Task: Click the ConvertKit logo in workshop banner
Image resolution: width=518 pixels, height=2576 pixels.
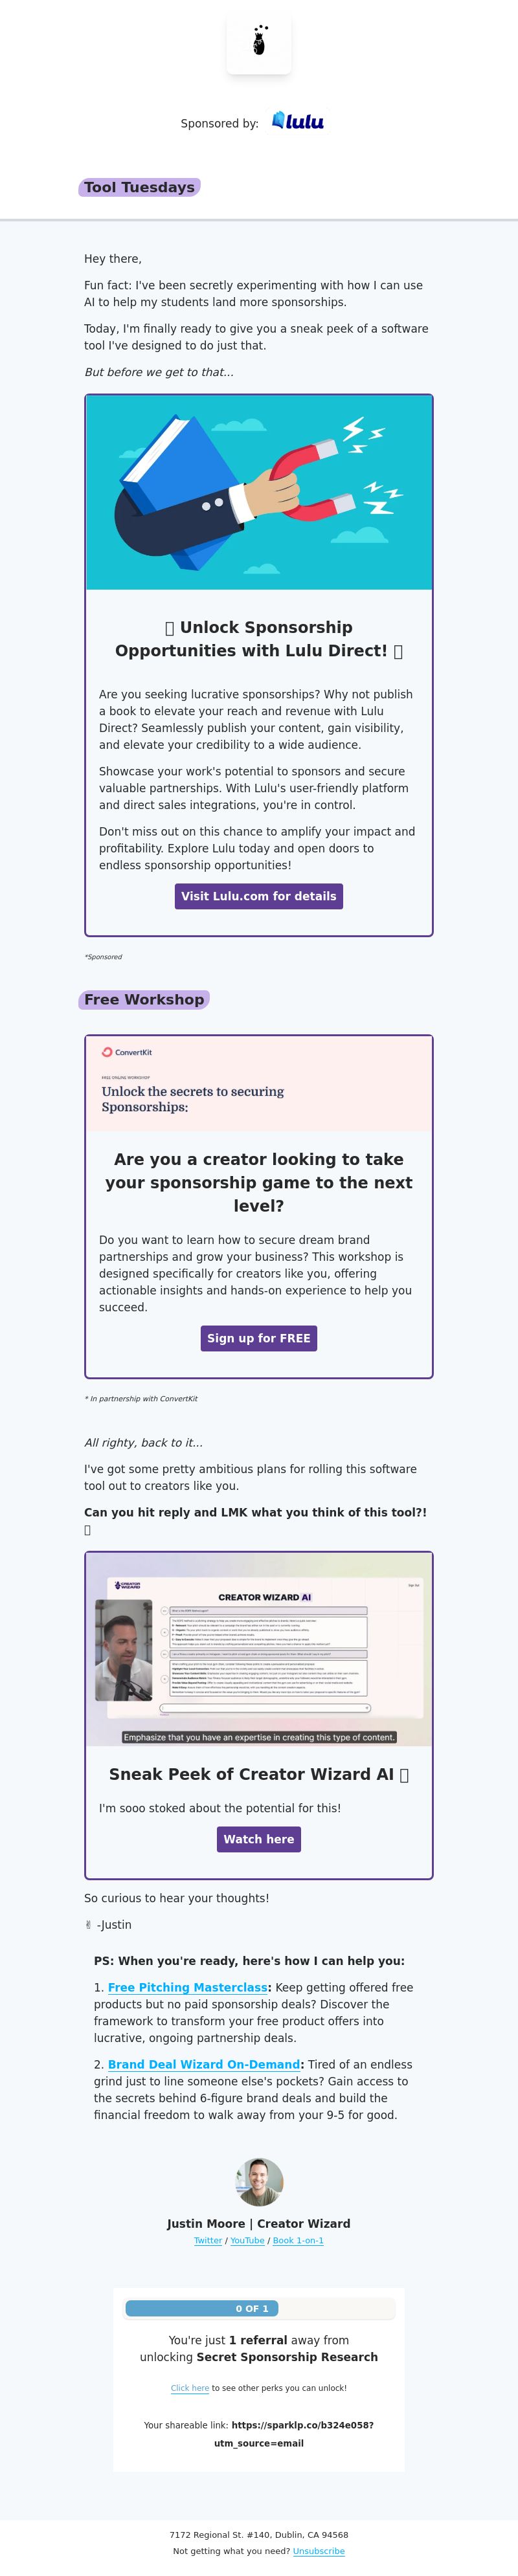Action: tap(127, 1052)
